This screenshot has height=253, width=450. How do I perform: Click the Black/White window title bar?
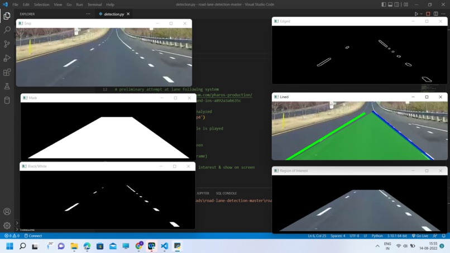pos(107,166)
